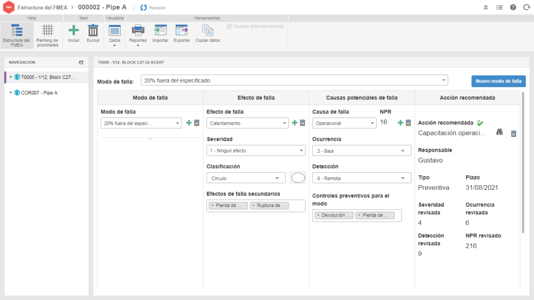Click the Copiar datos icon

[x=208, y=31]
